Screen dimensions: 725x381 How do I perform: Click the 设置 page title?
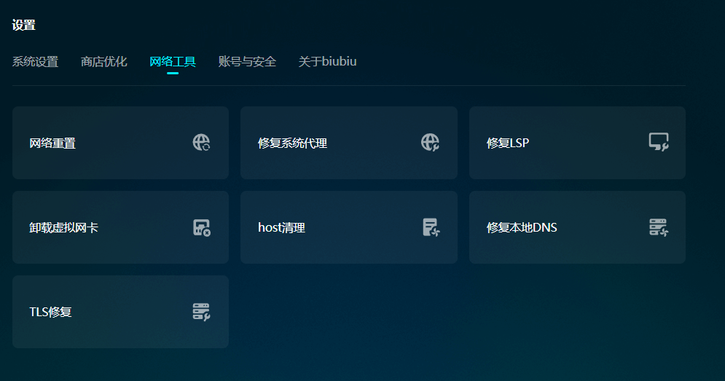(x=24, y=25)
